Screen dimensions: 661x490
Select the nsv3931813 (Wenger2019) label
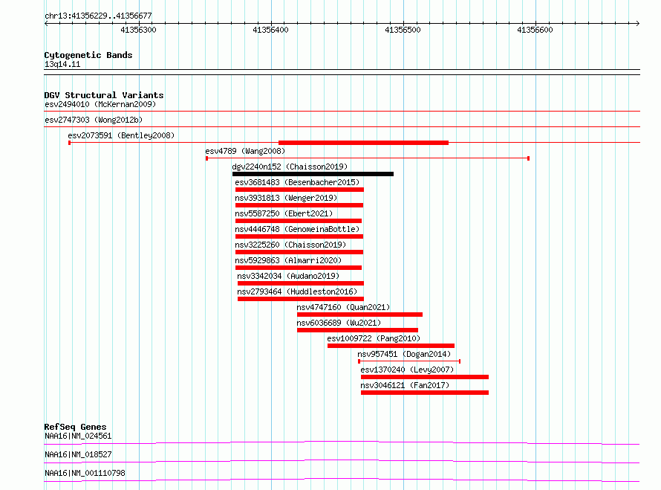click(x=286, y=198)
